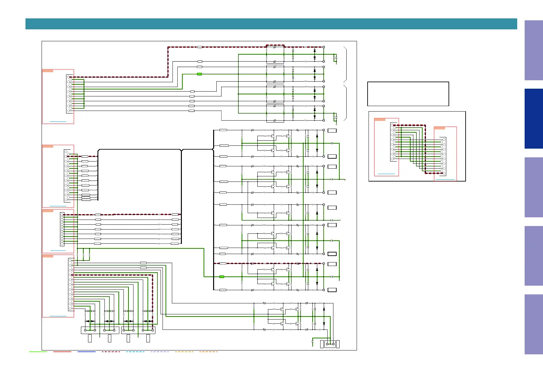The height and width of the screenshot is (384, 543).
Task: Click orange label of inset right connector
Action: coord(439,128)
